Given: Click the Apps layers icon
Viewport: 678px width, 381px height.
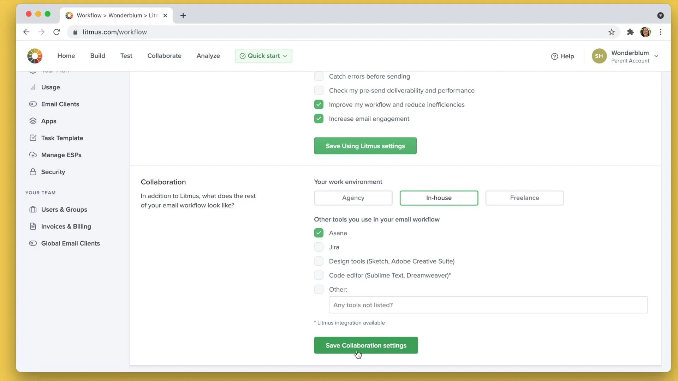Looking at the screenshot, I should click(33, 121).
